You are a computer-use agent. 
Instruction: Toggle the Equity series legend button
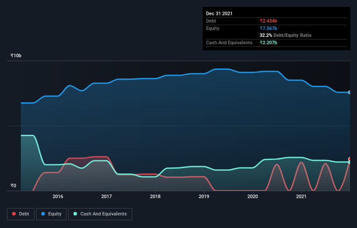(51, 214)
